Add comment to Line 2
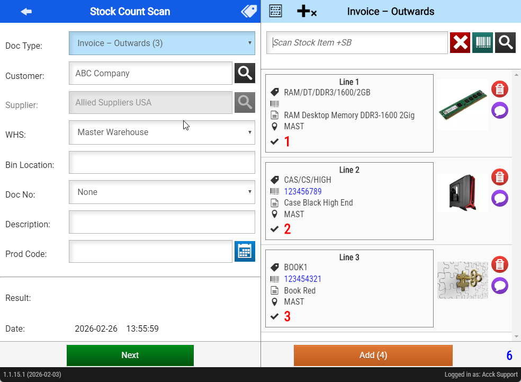521x382 pixels. [x=500, y=198]
